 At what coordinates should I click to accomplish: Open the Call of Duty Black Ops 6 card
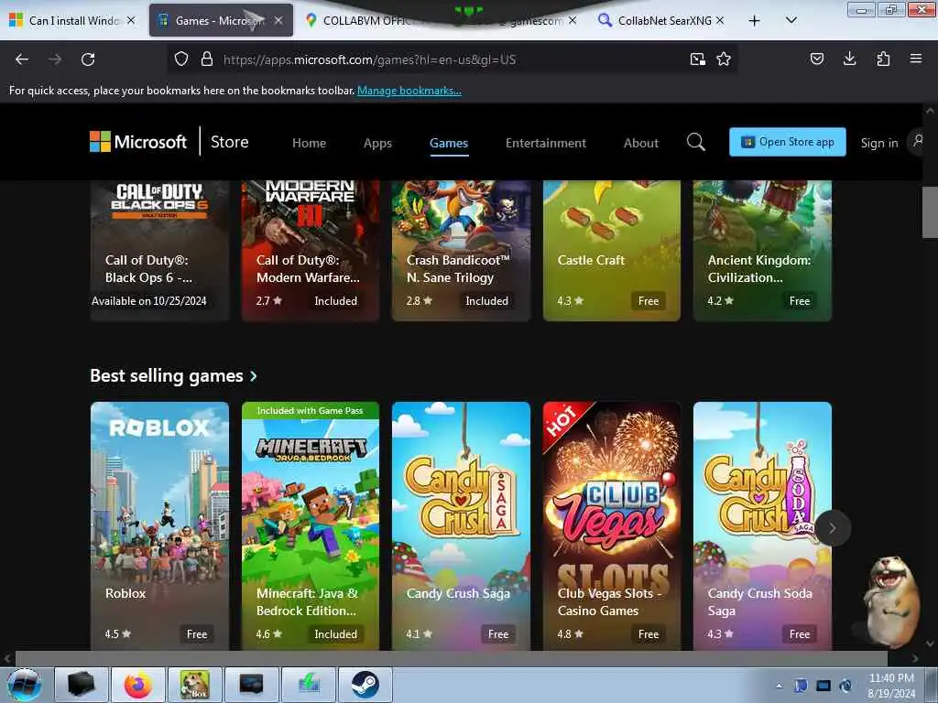pyautogui.click(x=159, y=251)
